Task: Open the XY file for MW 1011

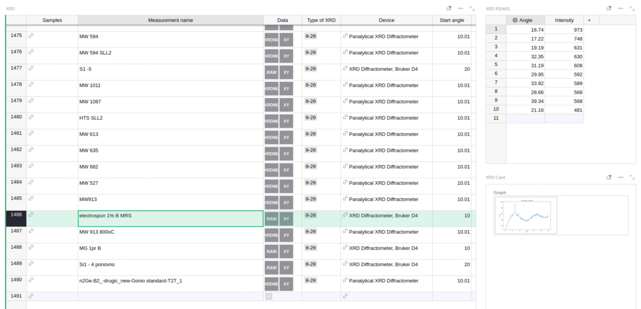Action: [286, 88]
